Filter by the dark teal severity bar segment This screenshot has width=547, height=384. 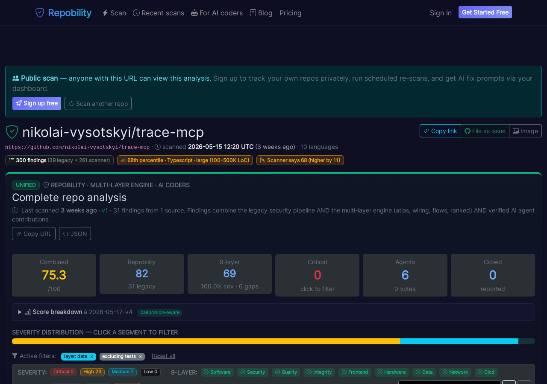pyautogui.click(x=526, y=341)
